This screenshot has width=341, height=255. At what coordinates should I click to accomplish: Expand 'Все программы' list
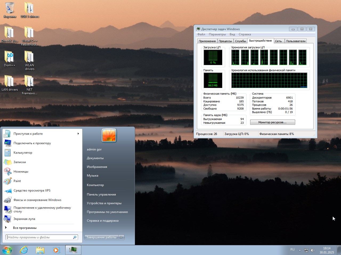25,228
